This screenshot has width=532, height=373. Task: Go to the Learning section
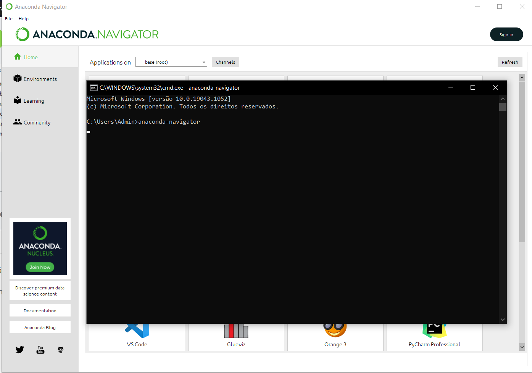(40, 101)
